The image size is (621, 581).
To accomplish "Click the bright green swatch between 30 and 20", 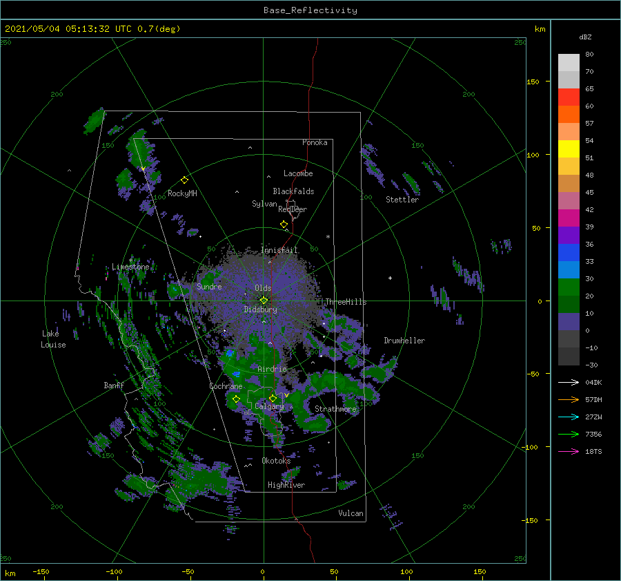I will [569, 287].
